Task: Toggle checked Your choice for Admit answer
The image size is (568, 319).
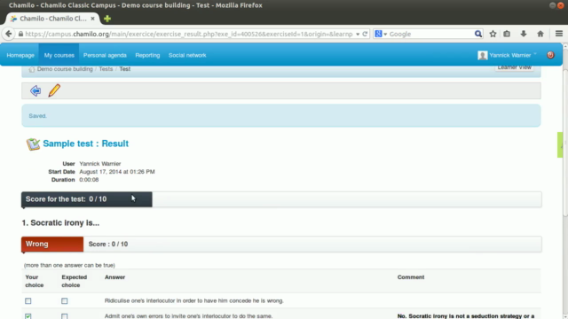Action: (28, 316)
